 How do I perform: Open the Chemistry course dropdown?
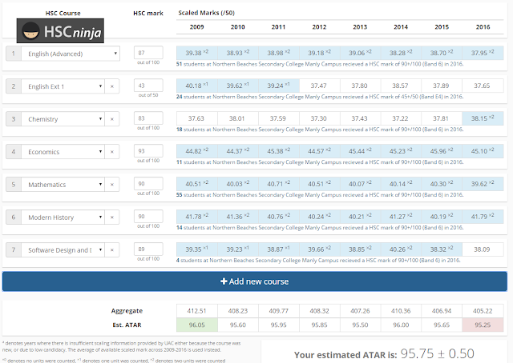click(63, 119)
